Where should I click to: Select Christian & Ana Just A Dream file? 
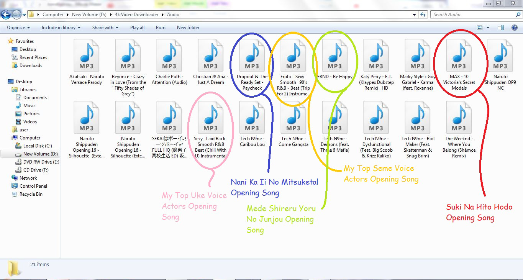(211, 62)
